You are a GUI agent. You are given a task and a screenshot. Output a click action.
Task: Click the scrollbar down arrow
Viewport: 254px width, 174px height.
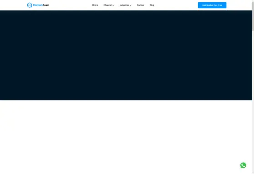(x=253, y=173)
